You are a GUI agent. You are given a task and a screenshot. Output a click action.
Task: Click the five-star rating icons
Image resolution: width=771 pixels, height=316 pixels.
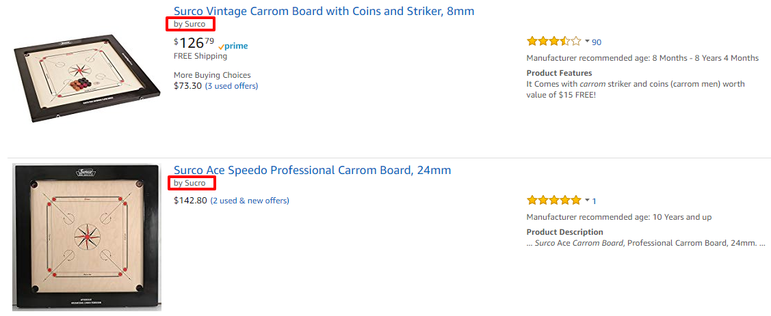(553, 201)
